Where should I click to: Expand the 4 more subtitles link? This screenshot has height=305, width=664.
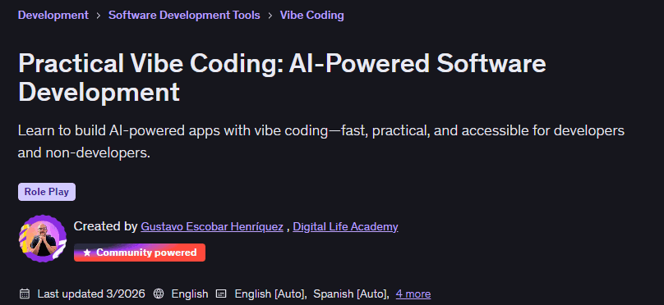click(x=413, y=294)
